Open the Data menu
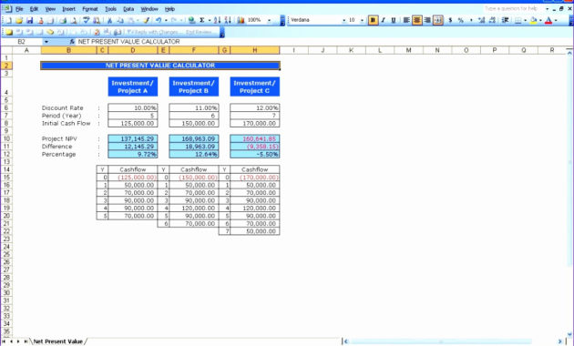This screenshot has height=346, width=574. click(128, 9)
